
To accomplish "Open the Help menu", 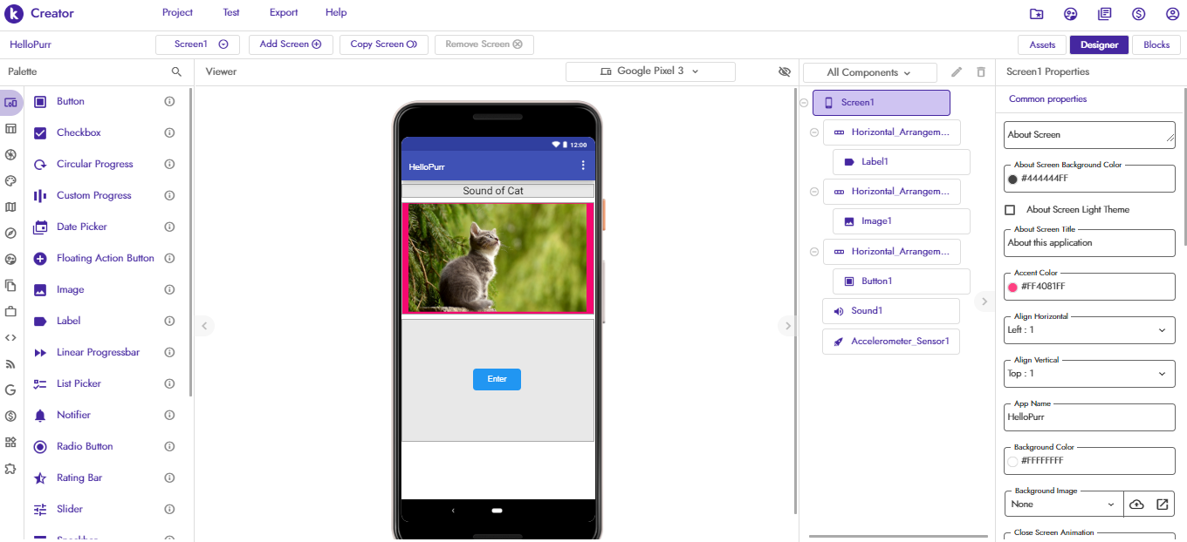I will [x=336, y=12].
